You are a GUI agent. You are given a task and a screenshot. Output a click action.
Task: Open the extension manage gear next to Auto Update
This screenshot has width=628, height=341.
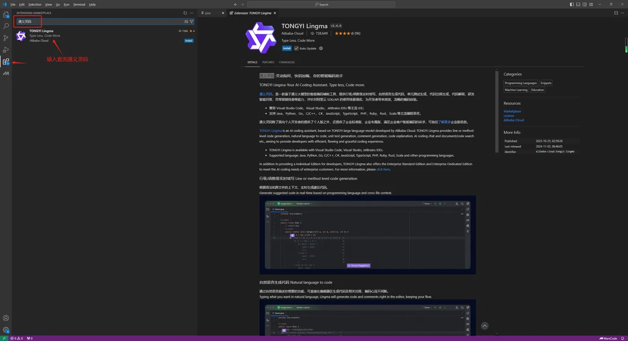point(321,48)
